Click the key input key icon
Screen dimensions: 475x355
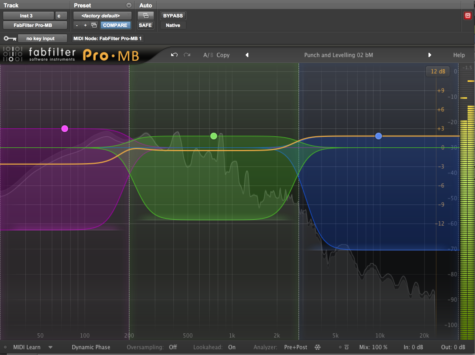click(x=10, y=39)
